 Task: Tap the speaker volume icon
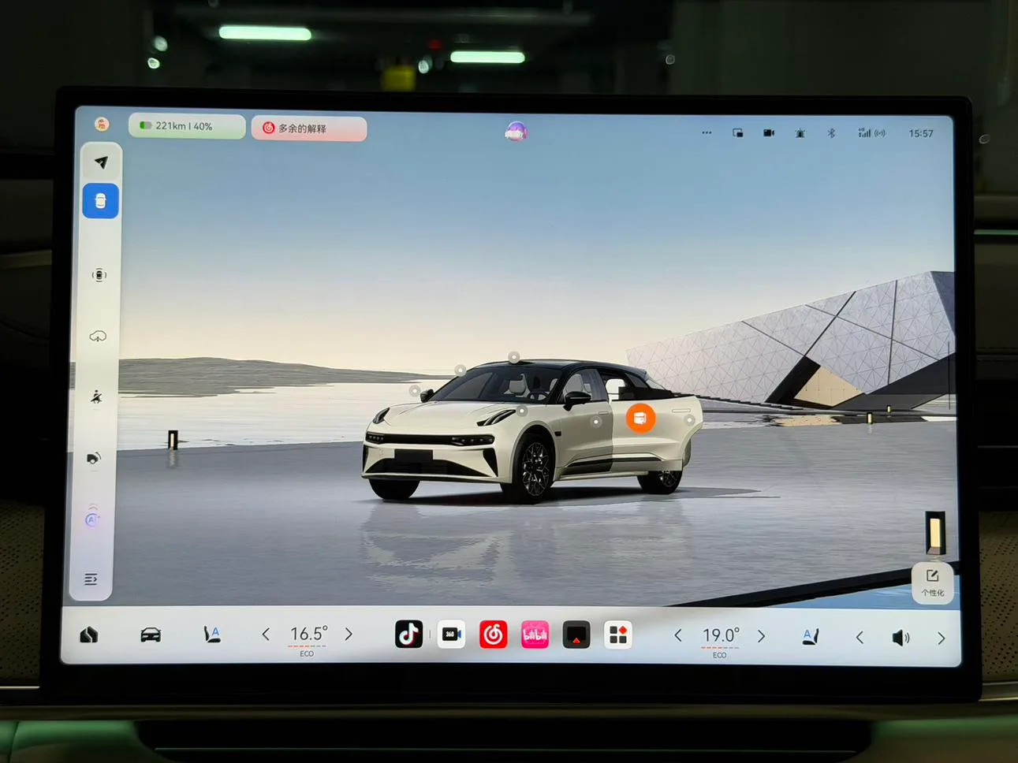point(901,638)
